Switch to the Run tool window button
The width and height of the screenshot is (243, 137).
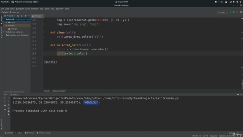(x=19, y=133)
